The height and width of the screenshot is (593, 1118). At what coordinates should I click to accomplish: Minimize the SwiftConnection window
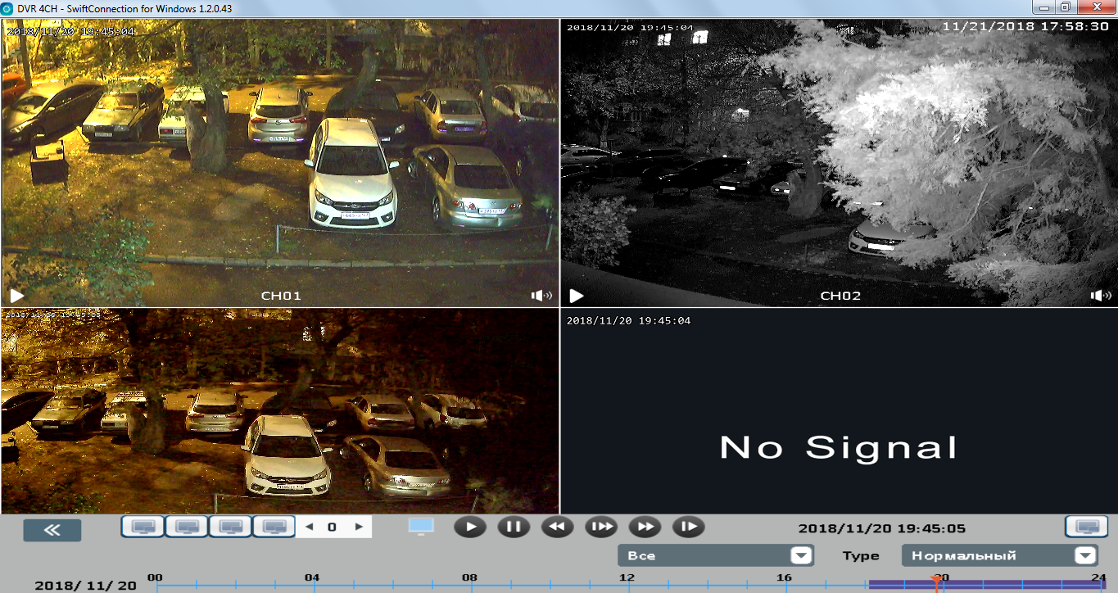[x=1043, y=7]
